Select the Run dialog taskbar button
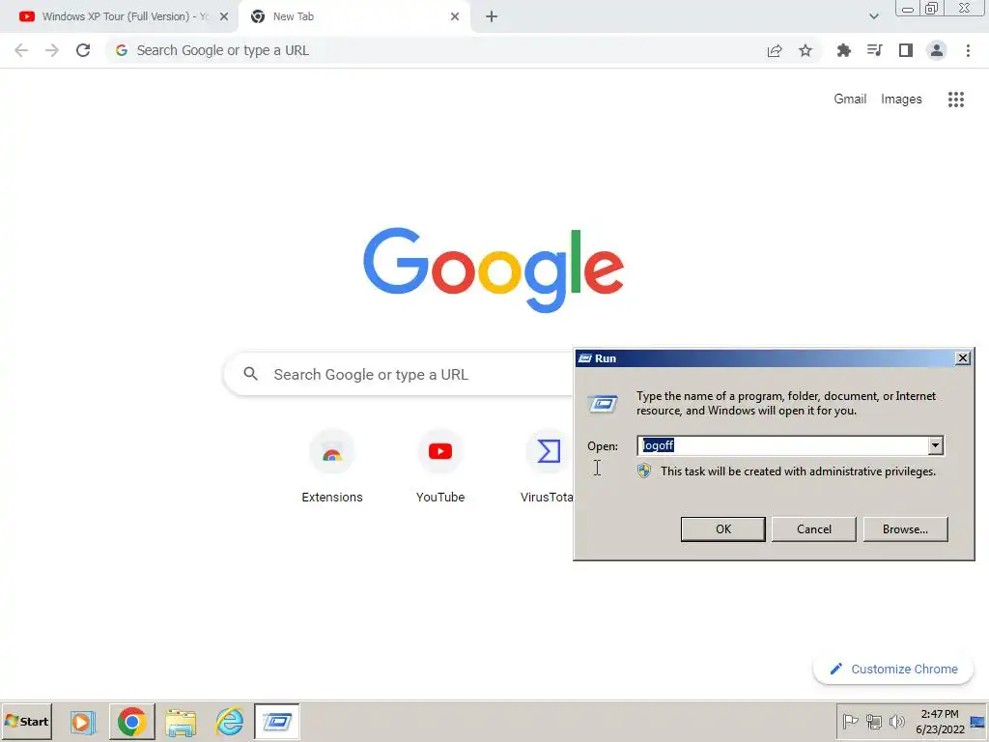Image resolution: width=989 pixels, height=742 pixels. [x=277, y=721]
